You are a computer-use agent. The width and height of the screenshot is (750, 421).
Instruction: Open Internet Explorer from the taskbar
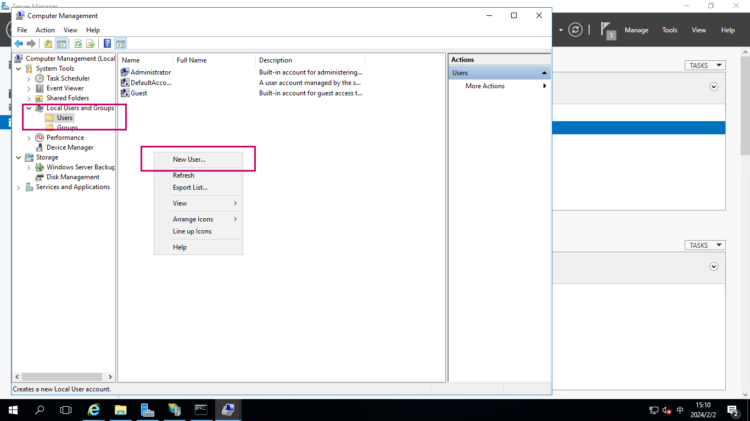(94, 410)
